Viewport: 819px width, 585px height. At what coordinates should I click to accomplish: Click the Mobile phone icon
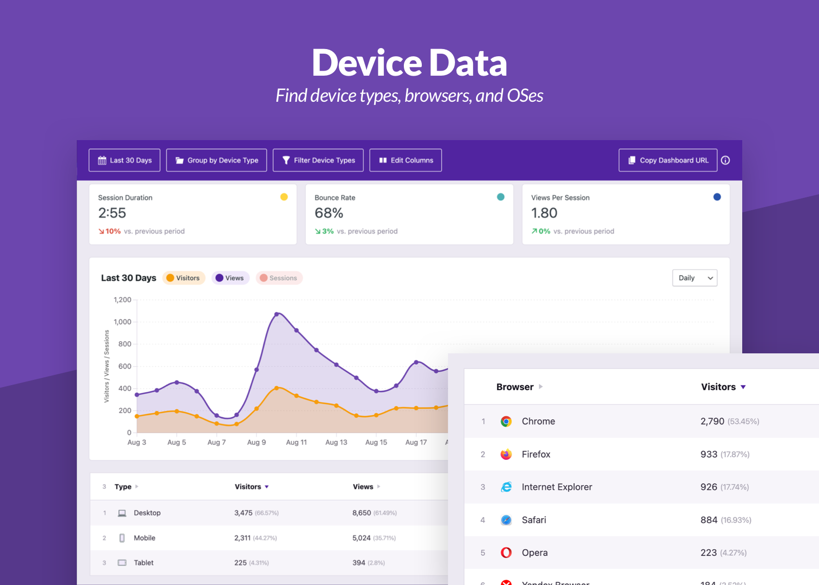click(122, 538)
